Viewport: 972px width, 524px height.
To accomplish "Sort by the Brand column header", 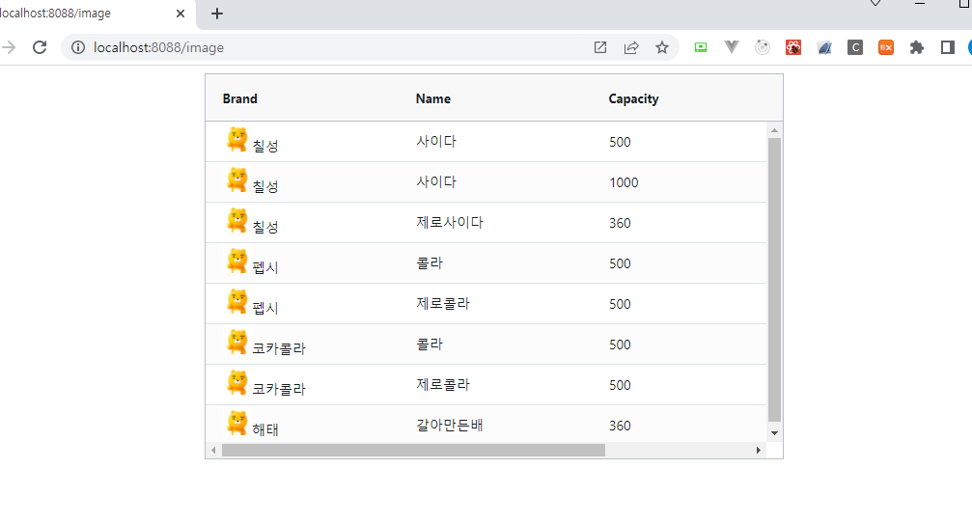I will (x=240, y=99).
